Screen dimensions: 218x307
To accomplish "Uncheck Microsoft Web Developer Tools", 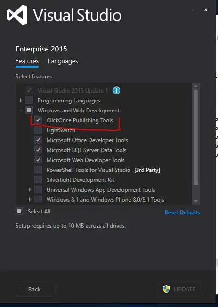I will [x=38, y=160].
